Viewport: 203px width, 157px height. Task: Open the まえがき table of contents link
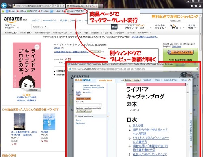tap(138, 126)
